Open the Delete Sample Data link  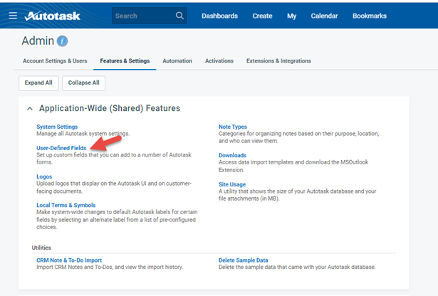(x=244, y=260)
